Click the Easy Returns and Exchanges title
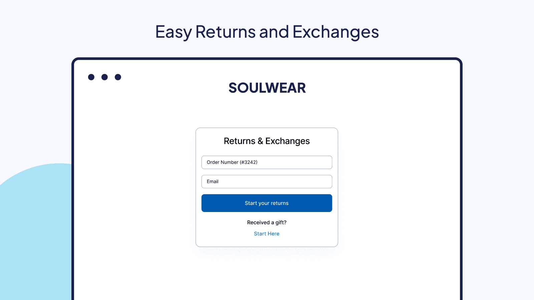Viewport: 534px width, 300px height. [x=267, y=32]
